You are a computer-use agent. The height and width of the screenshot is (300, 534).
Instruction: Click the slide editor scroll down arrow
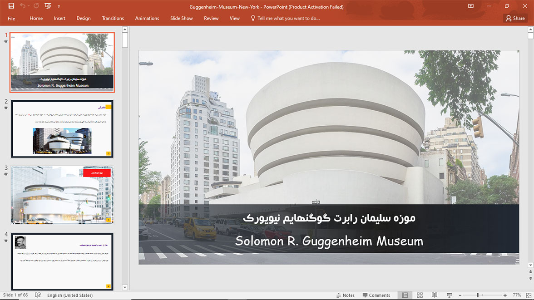[x=530, y=265]
